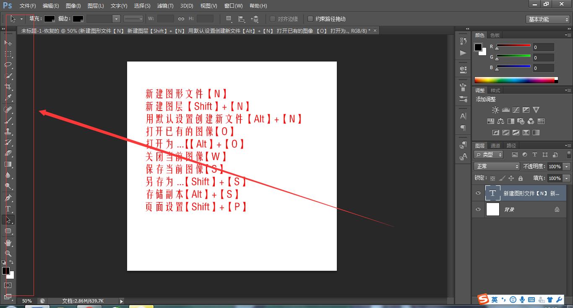Select the Quick Selection tool
The width and height of the screenshot is (573, 308).
(8, 76)
